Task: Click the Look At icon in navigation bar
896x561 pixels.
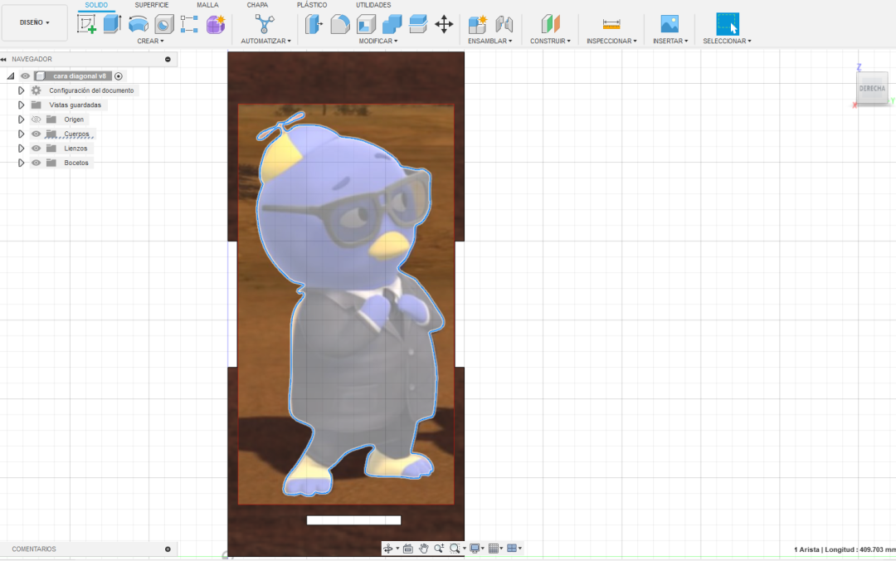Action: pyautogui.click(x=408, y=549)
